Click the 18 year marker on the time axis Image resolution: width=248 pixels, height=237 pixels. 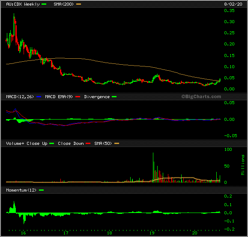click(110, 233)
